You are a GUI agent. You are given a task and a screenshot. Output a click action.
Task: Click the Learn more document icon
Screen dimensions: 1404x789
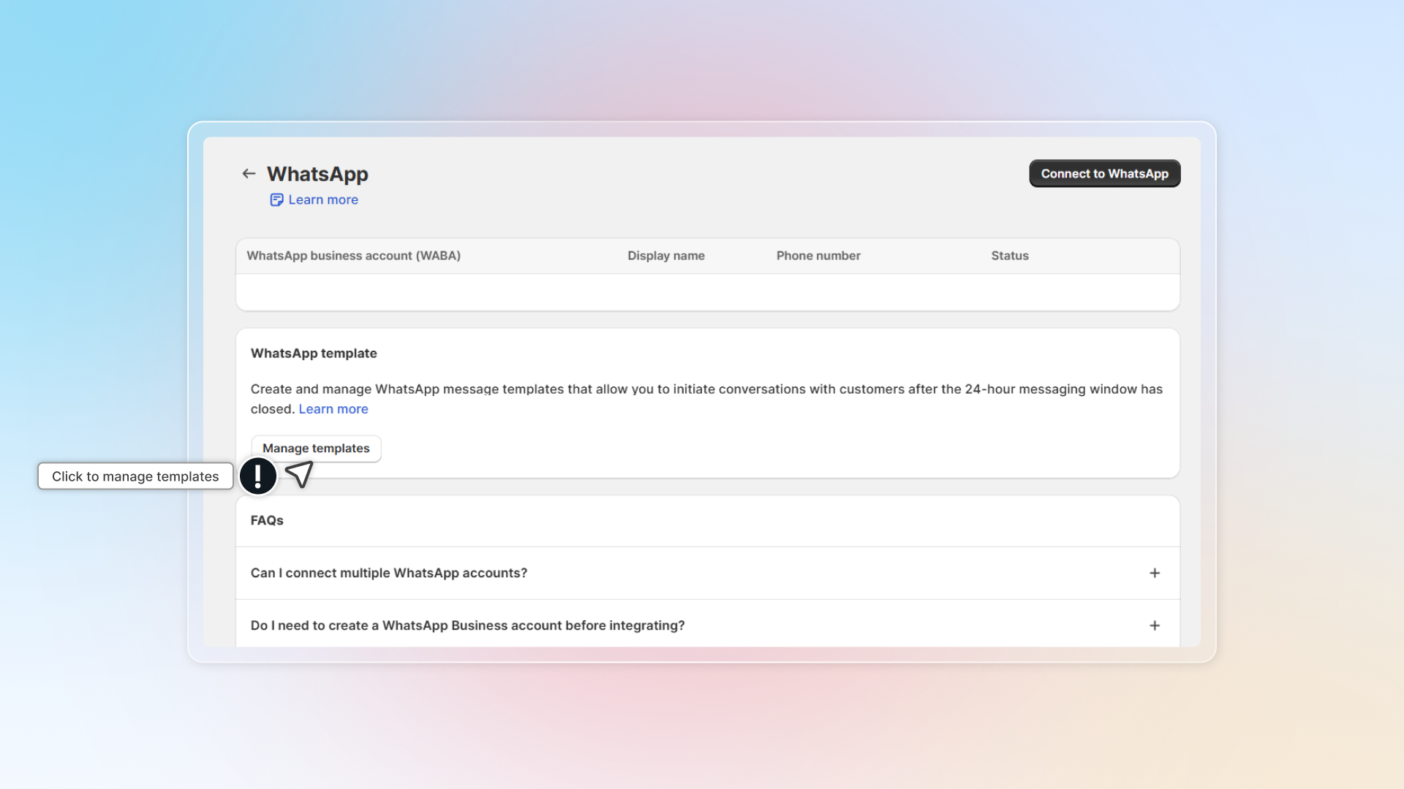[x=276, y=200]
